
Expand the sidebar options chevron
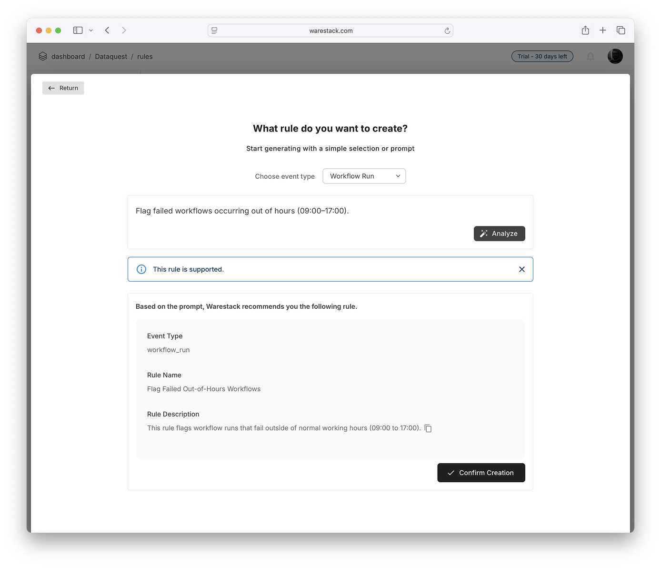[91, 30]
